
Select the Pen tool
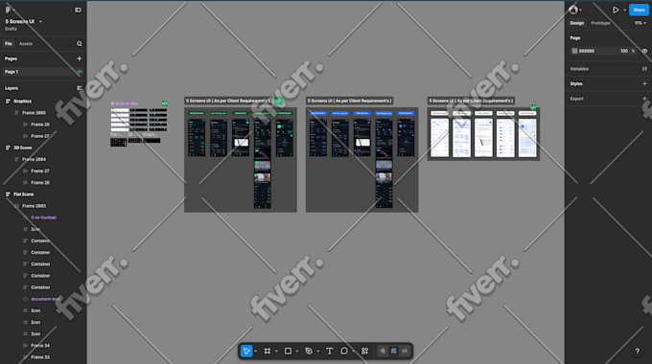[309, 352]
